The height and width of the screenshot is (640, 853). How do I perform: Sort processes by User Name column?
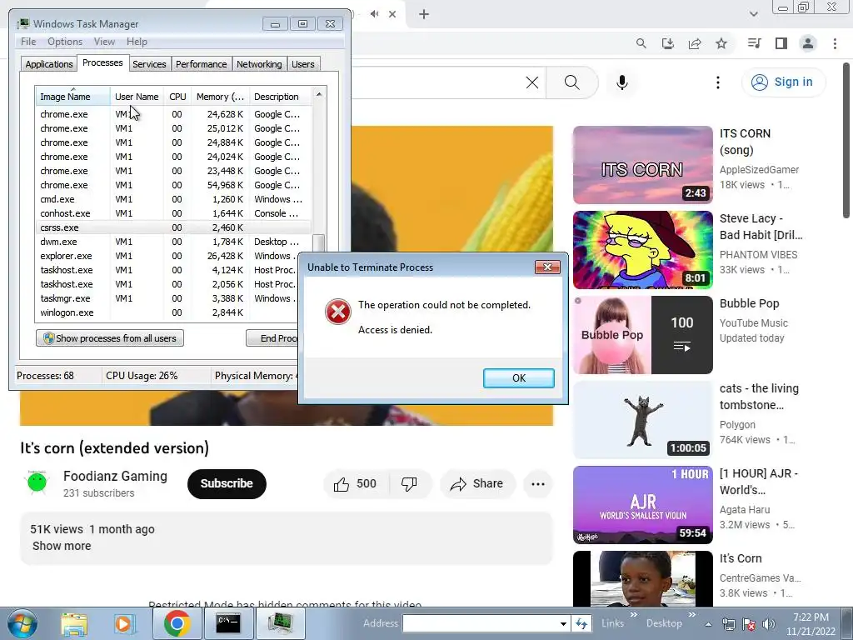[137, 97]
